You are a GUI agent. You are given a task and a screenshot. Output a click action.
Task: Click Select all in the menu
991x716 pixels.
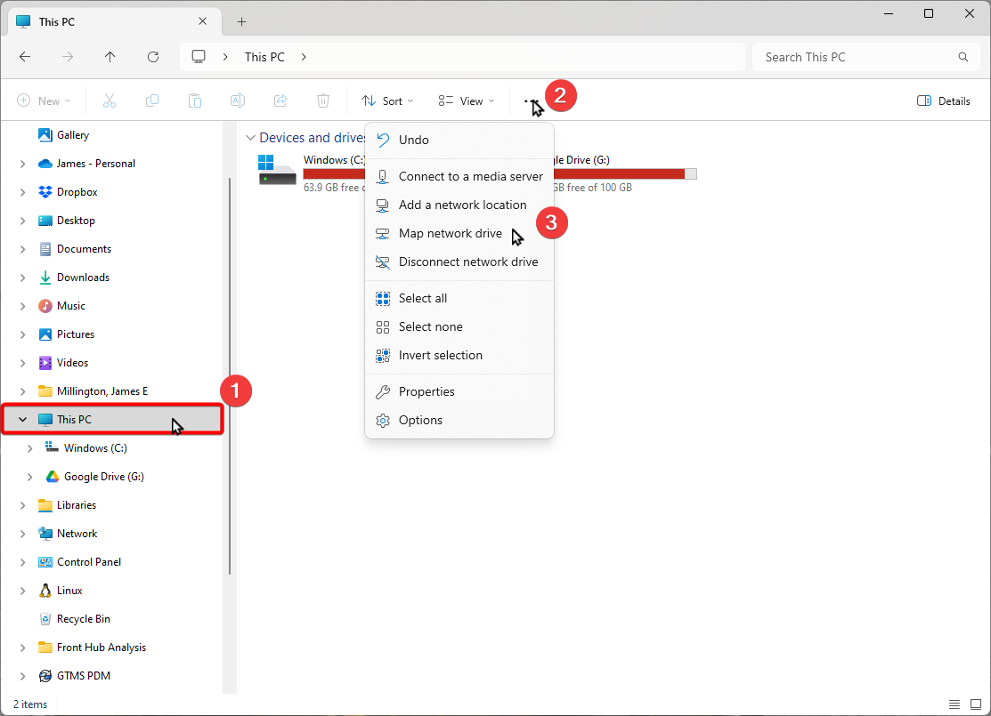tap(422, 299)
